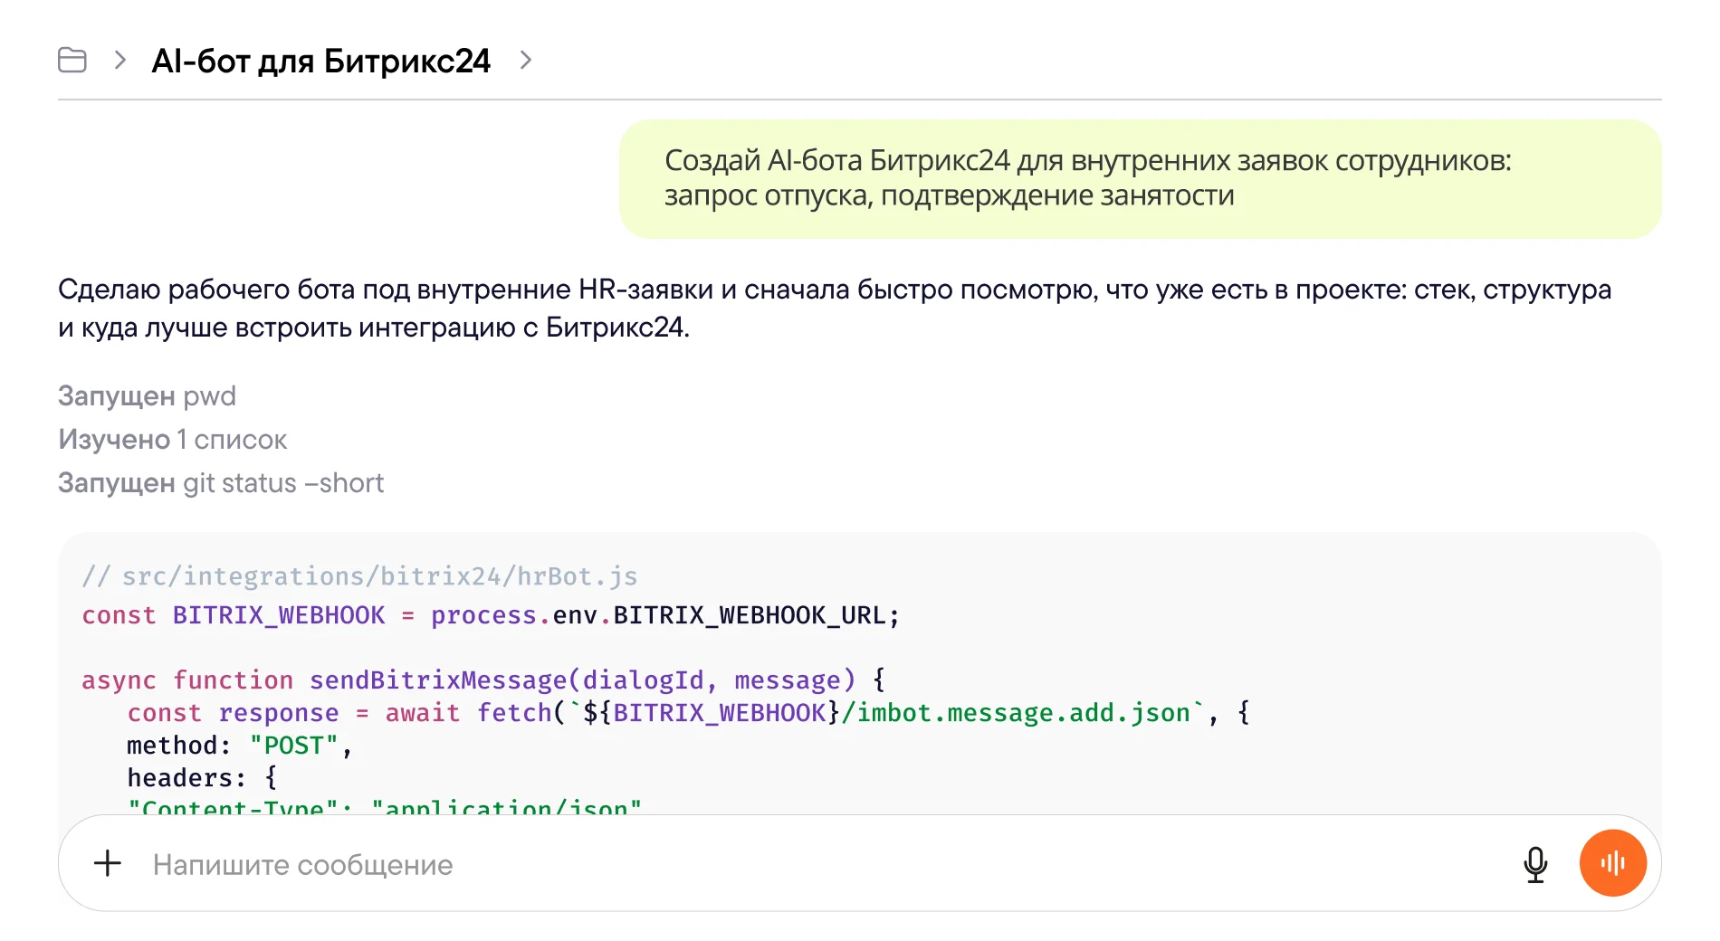Select the user message about "Создай AI-бота Битрикс24"
The width and height of the screenshot is (1720, 941).
(1140, 178)
